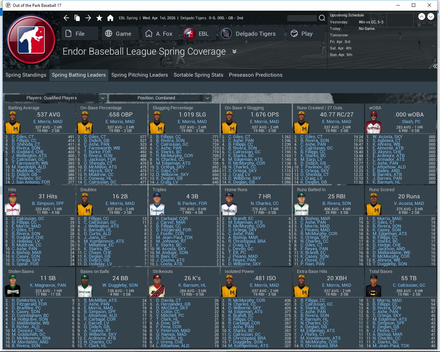This screenshot has height=352, width=440.
Task: Open the Delgado Tigers team menu
Action: [x=252, y=34]
